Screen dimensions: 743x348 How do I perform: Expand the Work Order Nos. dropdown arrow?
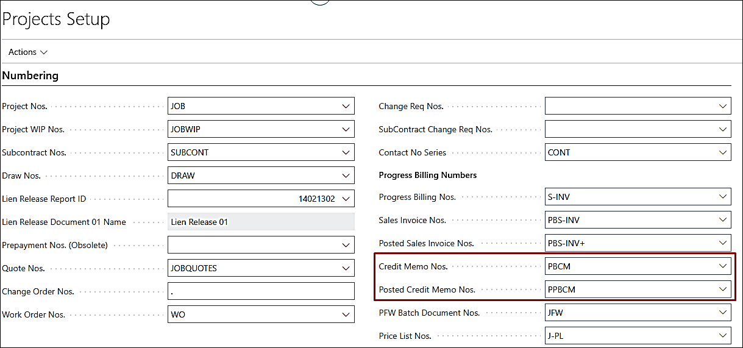pyautogui.click(x=346, y=314)
